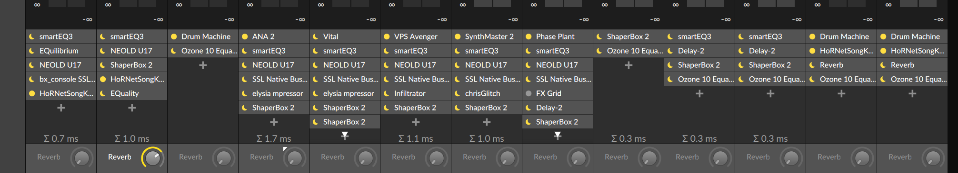Screen dimensions: 958x173
Task: Toggle SSL Native Bus power in VPS Avenger chain
Action: click(x=387, y=79)
